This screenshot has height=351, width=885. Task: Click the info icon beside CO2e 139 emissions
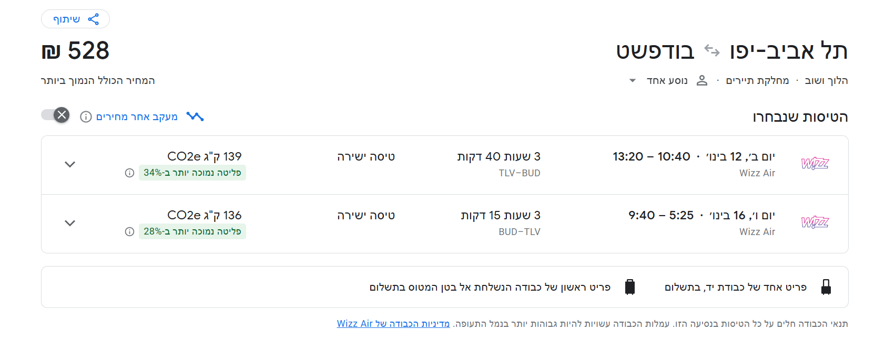tap(129, 172)
